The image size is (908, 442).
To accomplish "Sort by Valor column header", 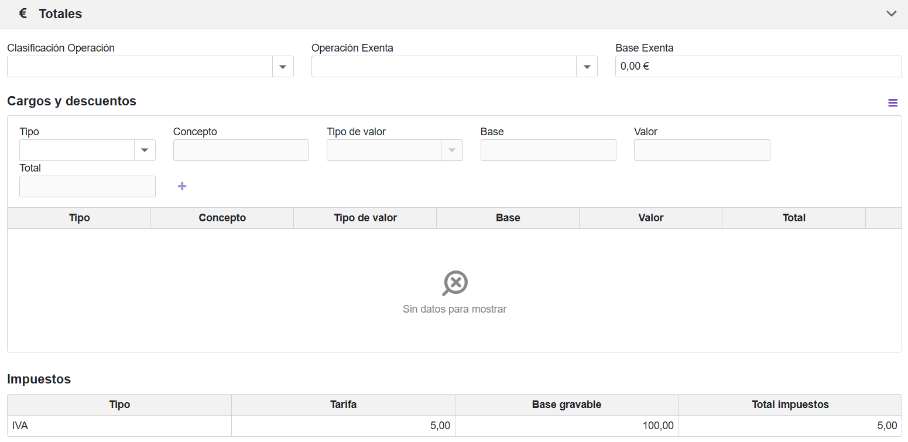I will point(651,218).
